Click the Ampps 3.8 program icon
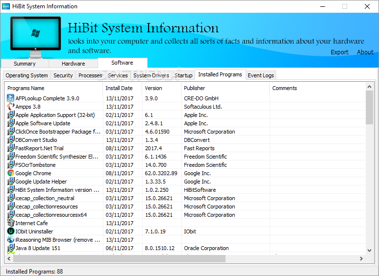Viewport: 379px width, 276px height. click(x=11, y=106)
